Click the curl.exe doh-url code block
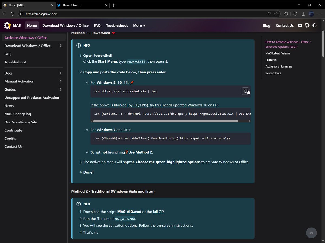This screenshot has height=243, width=325. coord(171,115)
